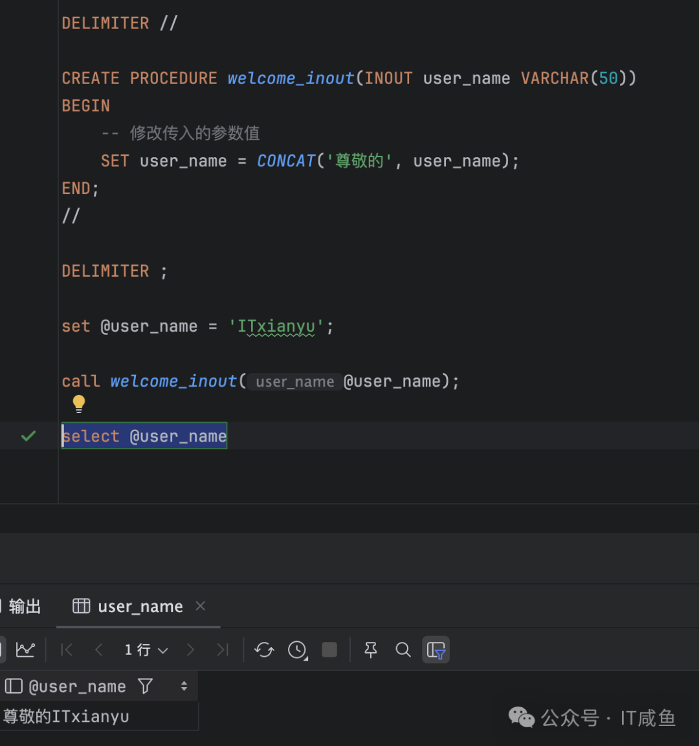Click the CONCAT function name

point(286,161)
